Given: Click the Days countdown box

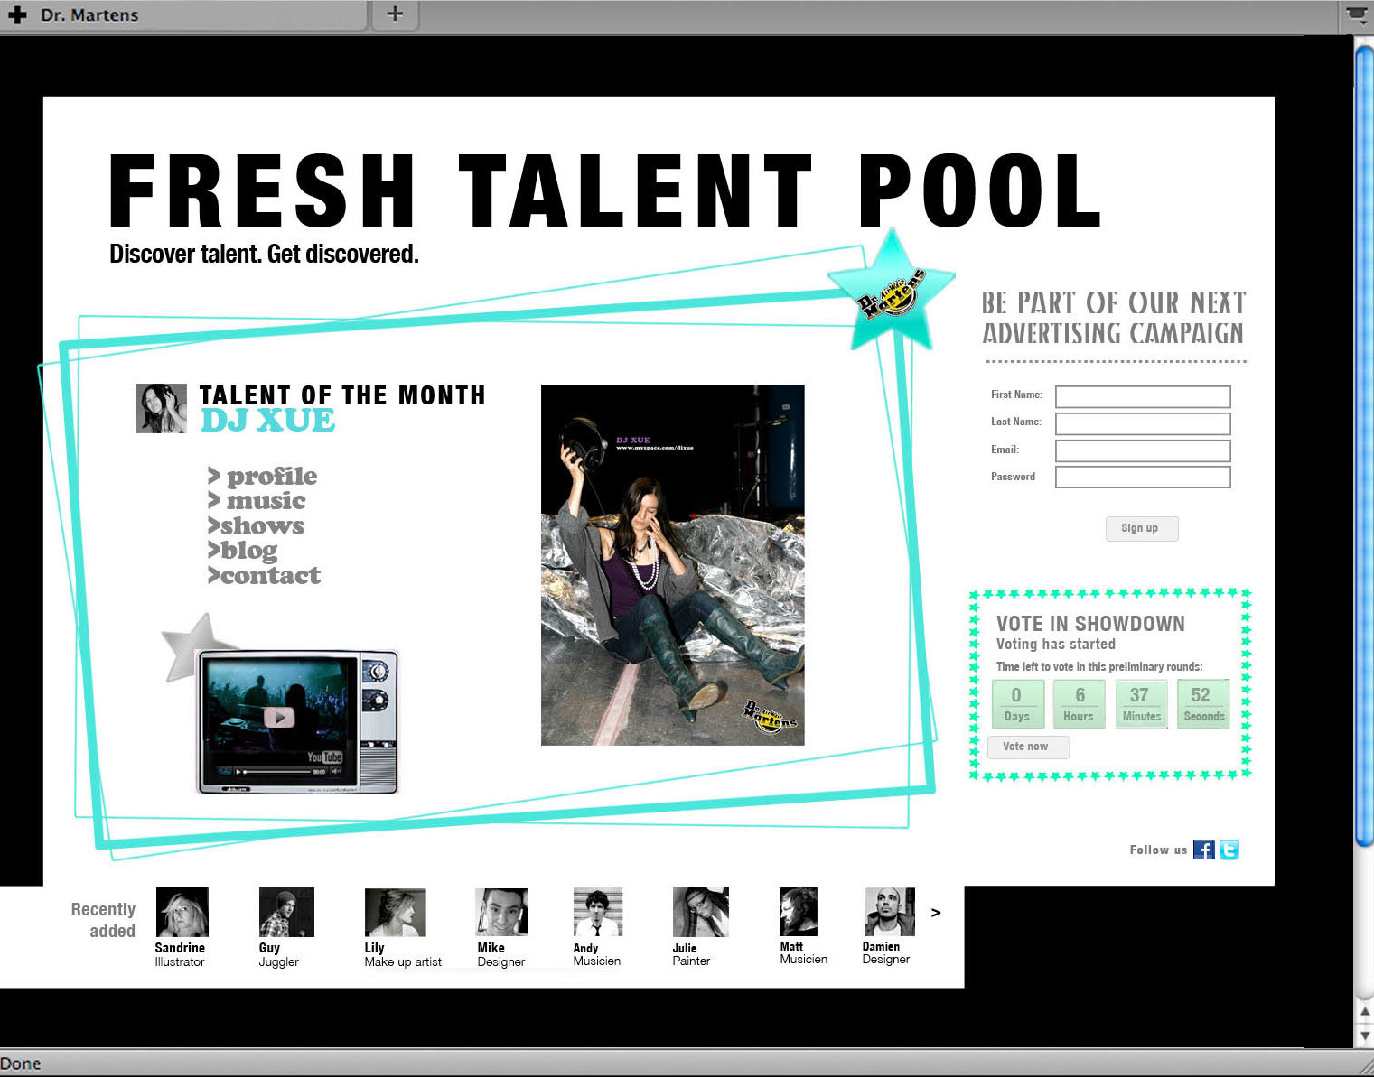Looking at the screenshot, I should point(1017,704).
